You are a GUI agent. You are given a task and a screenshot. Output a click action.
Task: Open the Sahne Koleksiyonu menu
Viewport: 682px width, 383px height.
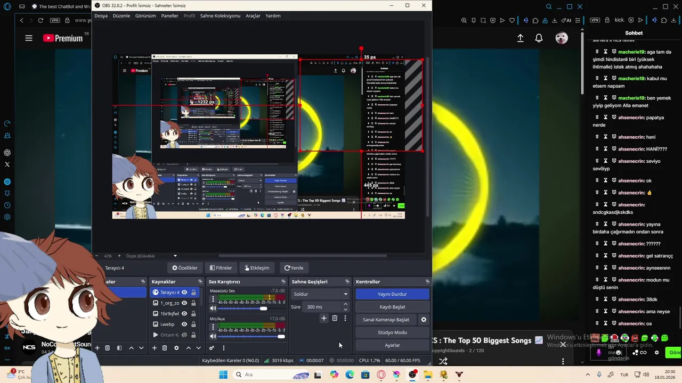tap(220, 16)
